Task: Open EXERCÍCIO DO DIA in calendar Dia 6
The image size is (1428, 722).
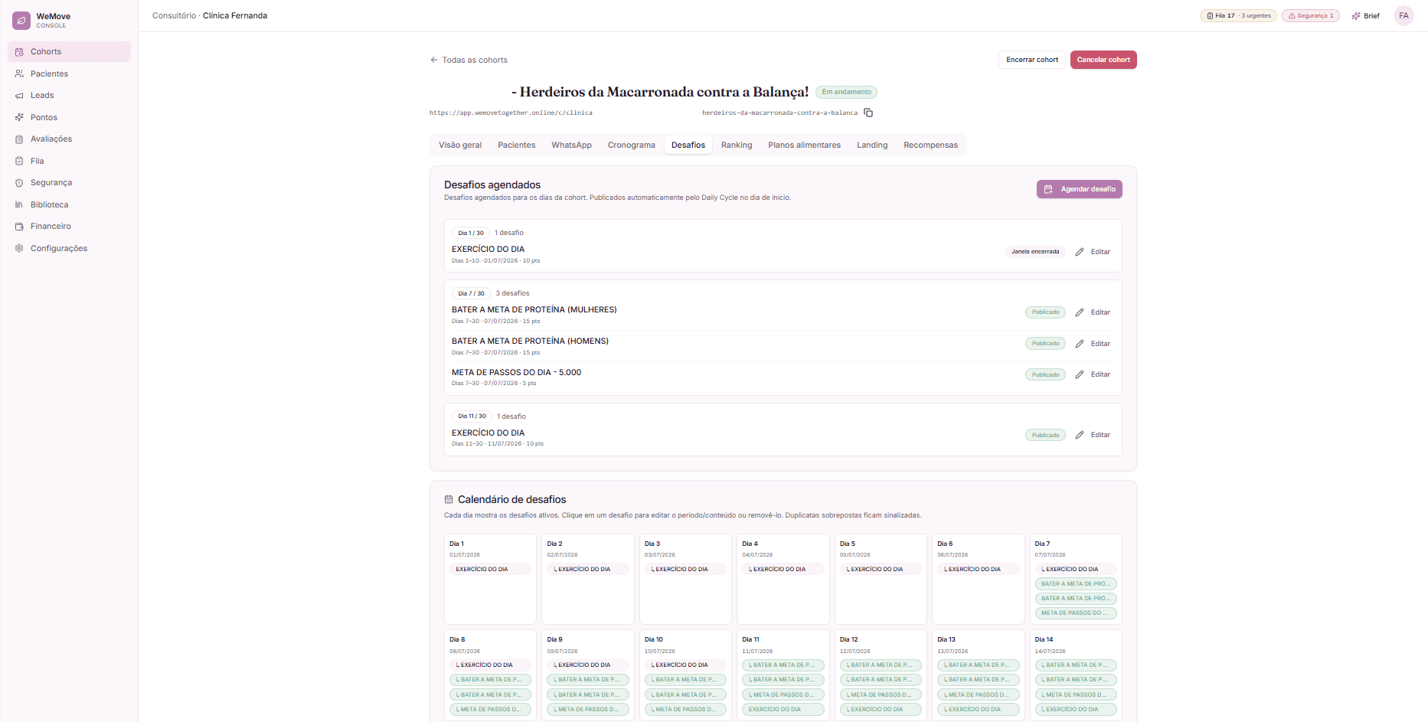Action: coord(979,569)
